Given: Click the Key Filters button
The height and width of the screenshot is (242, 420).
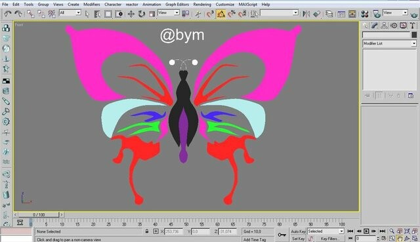Looking at the screenshot, I should coord(329,239).
